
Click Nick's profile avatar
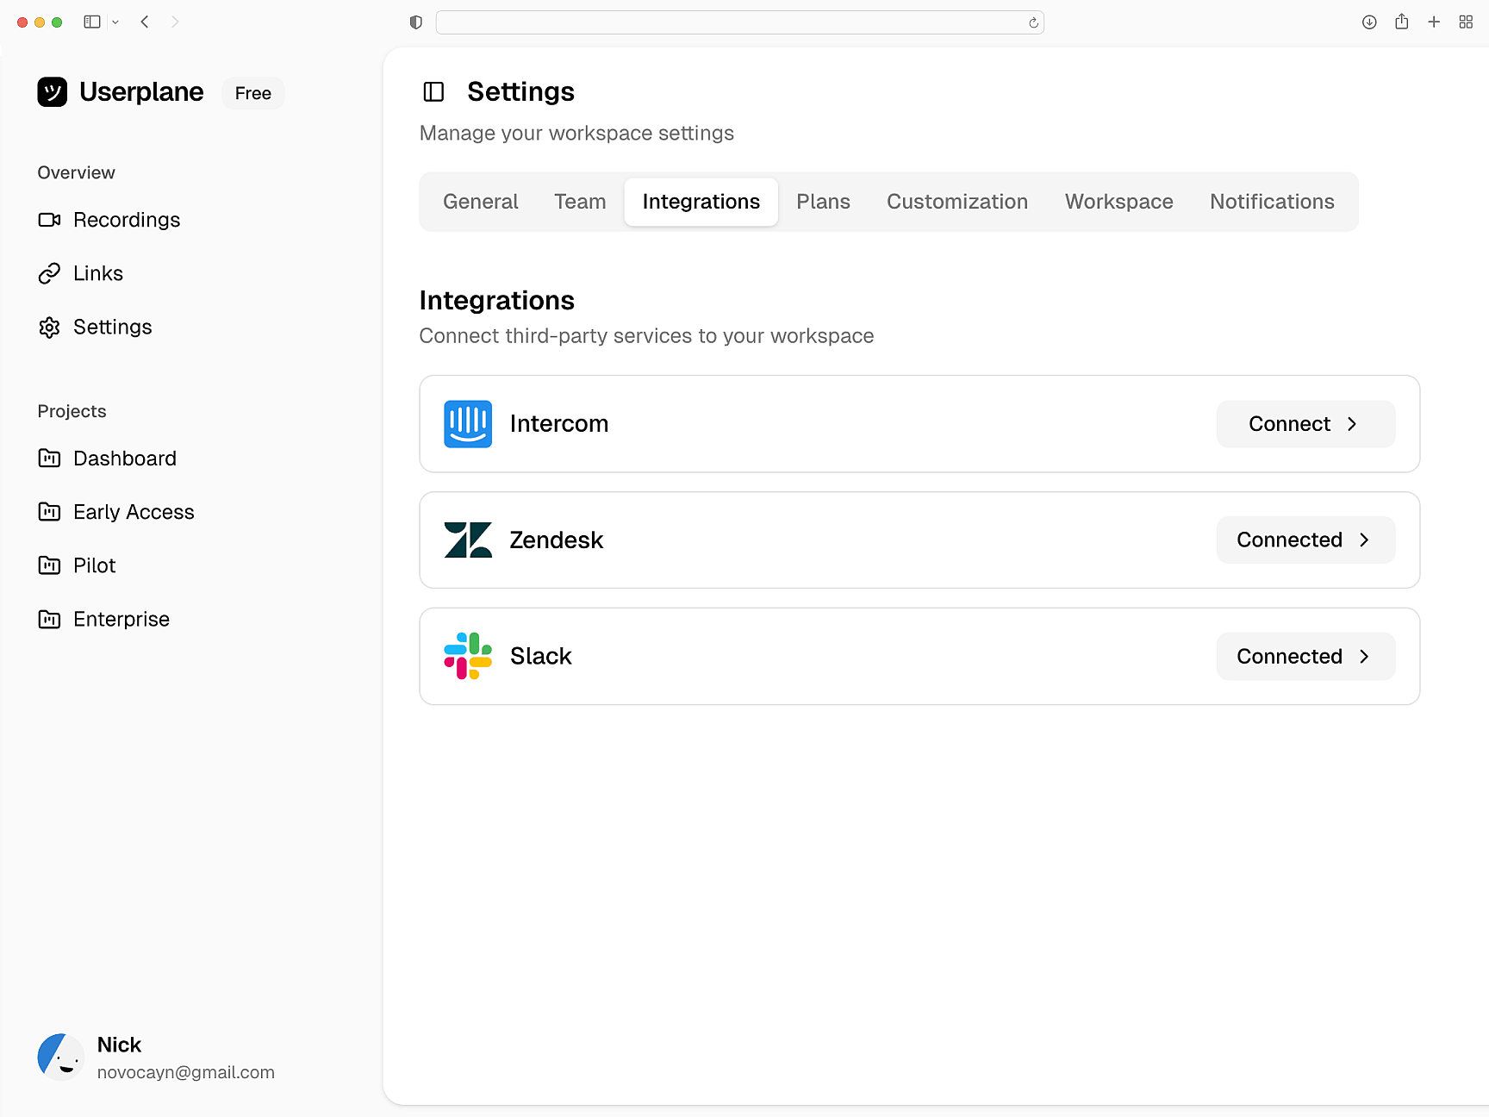[61, 1057]
